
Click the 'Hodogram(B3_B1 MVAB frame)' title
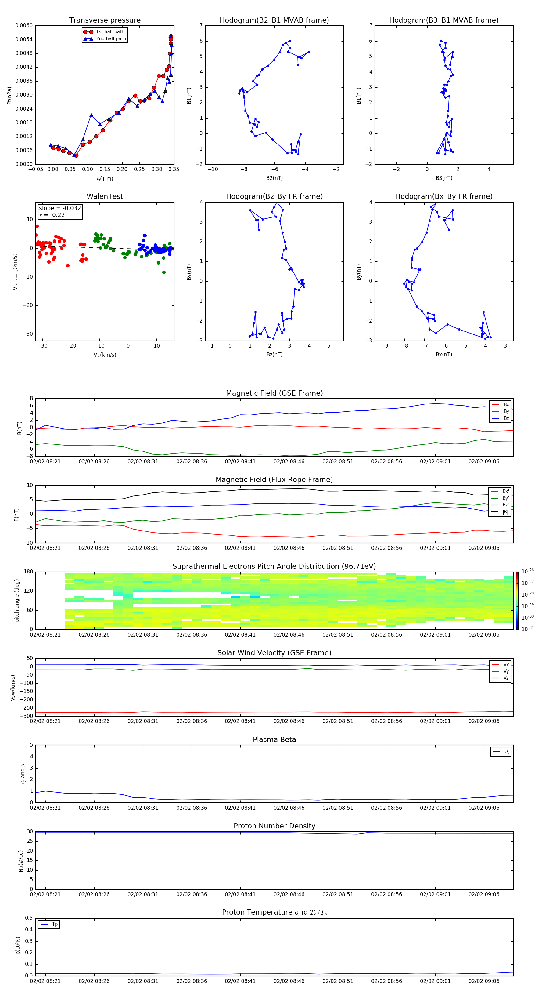(x=444, y=20)
